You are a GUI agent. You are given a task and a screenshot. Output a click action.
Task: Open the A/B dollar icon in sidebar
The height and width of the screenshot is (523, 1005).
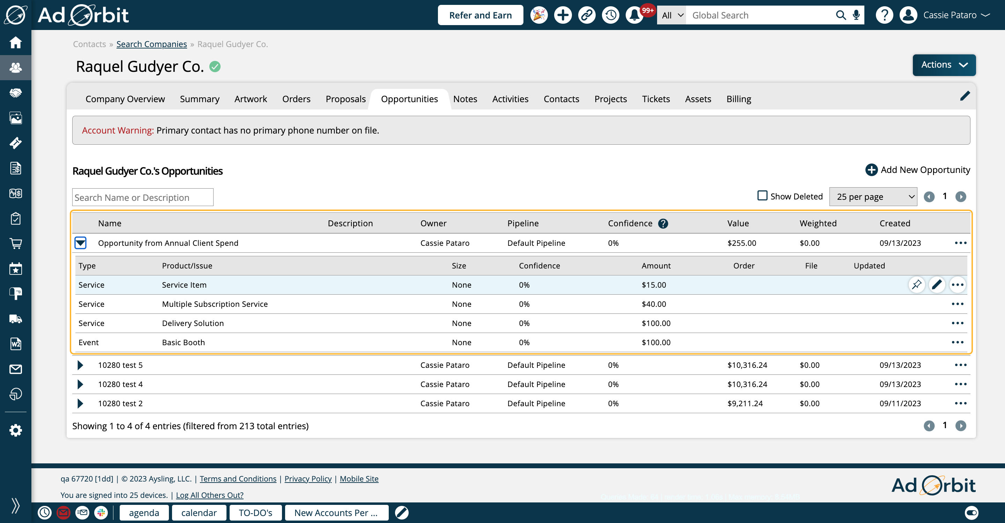(x=16, y=193)
